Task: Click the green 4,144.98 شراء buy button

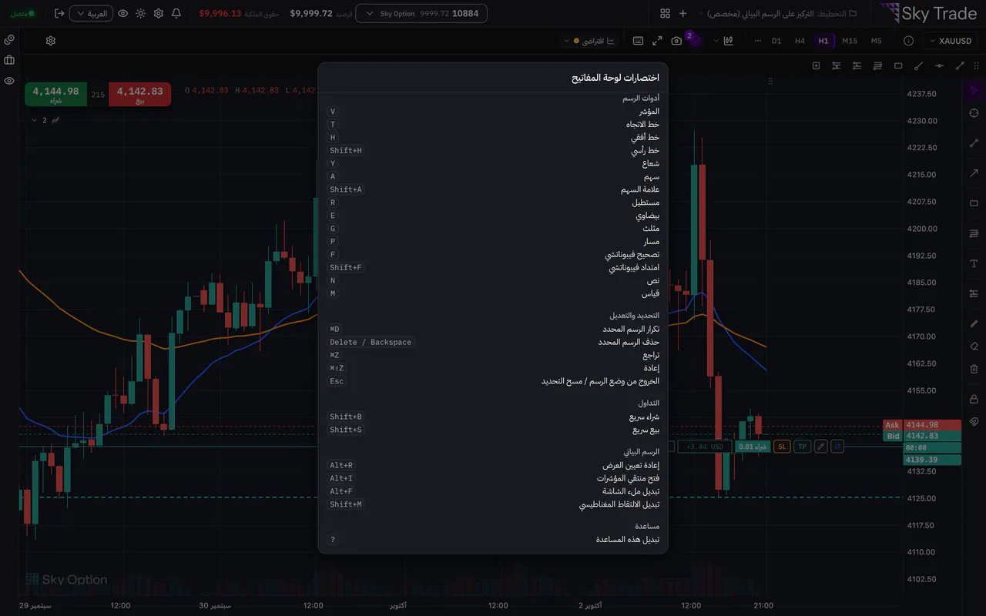Action: [55, 95]
